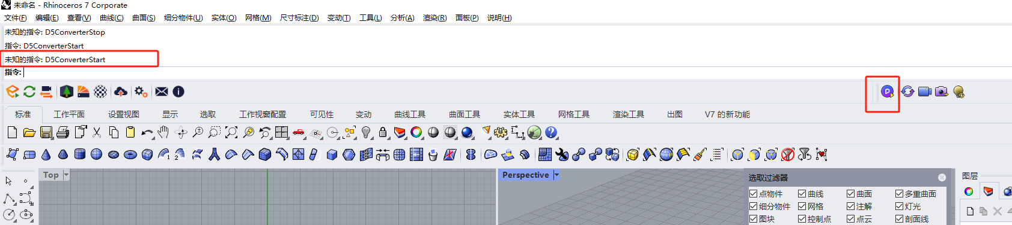Click the paintbrush icon

click(700, 155)
